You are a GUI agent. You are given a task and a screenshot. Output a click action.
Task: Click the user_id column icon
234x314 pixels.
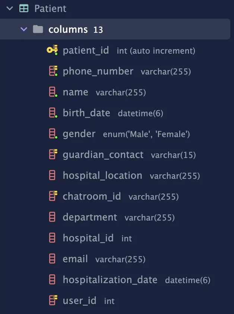coord(53,300)
